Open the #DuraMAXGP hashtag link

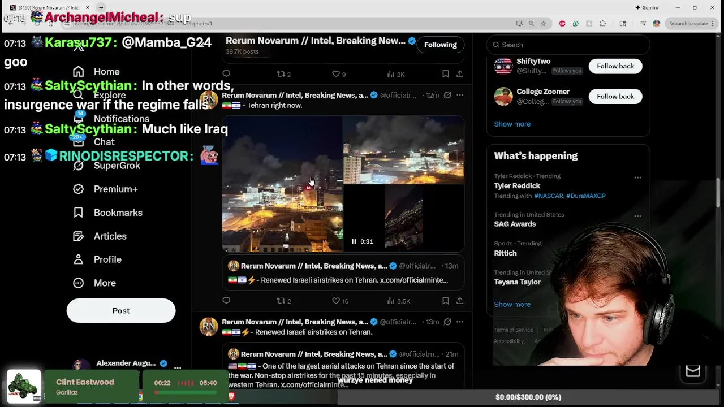click(x=586, y=196)
